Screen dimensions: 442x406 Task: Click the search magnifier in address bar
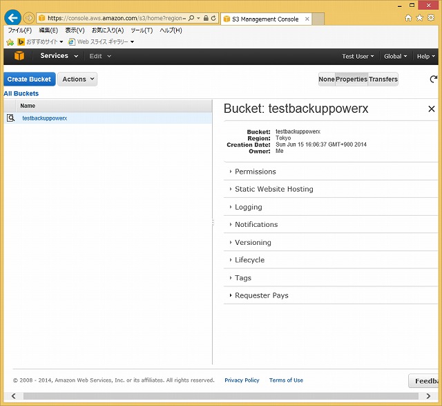click(x=191, y=18)
